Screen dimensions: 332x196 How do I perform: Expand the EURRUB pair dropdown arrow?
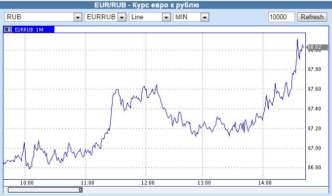(x=122, y=17)
